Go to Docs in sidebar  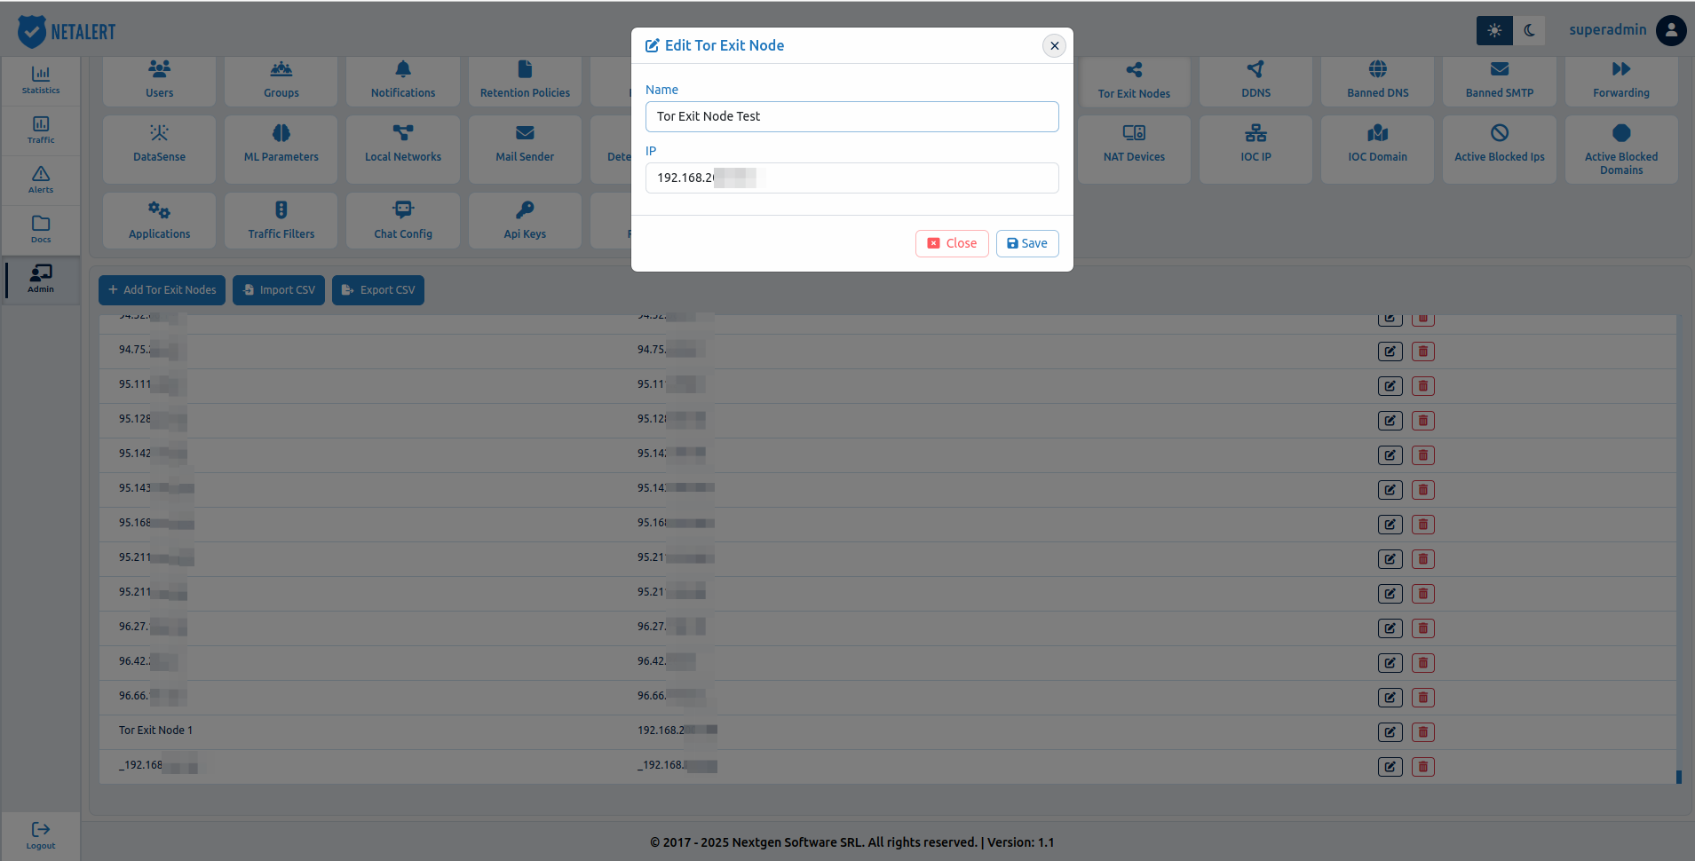pyautogui.click(x=41, y=230)
